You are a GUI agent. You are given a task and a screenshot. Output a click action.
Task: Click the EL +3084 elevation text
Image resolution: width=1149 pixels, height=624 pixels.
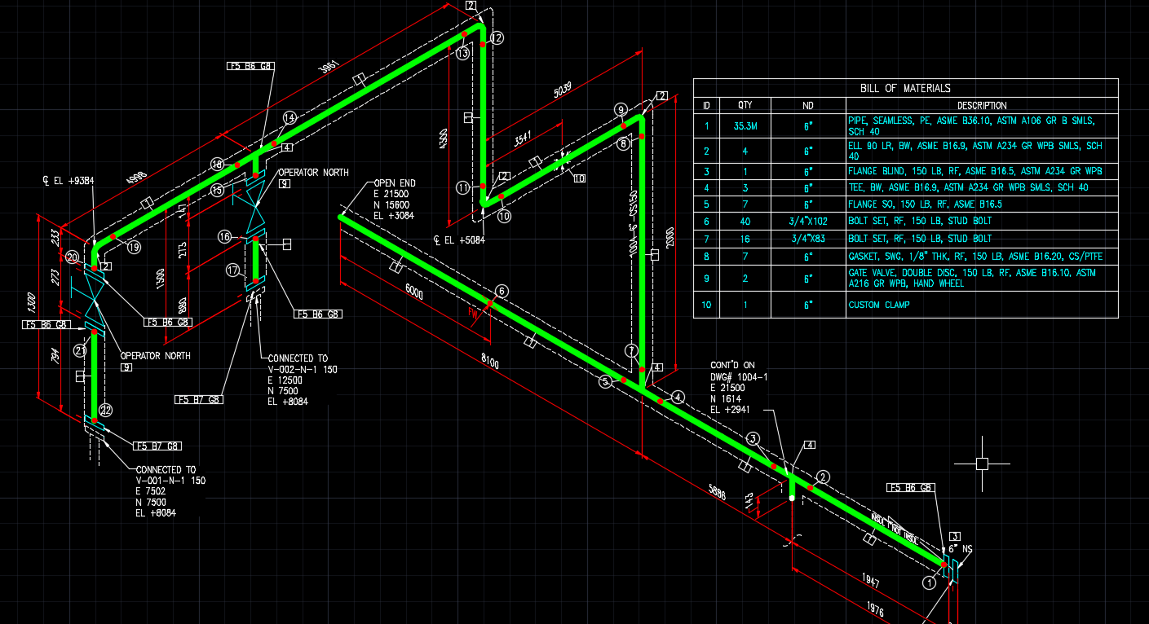(395, 215)
